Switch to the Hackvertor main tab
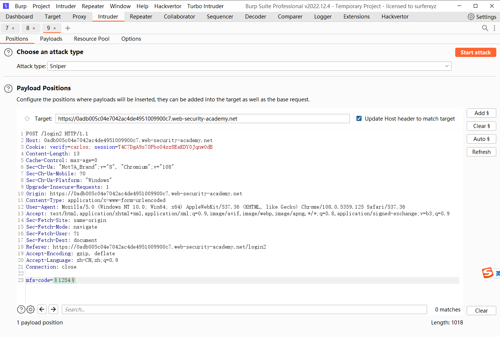Viewport: 500px width, 337px height. (395, 17)
